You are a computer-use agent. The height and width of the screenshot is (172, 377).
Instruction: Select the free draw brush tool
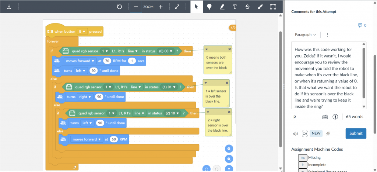point(260,7)
